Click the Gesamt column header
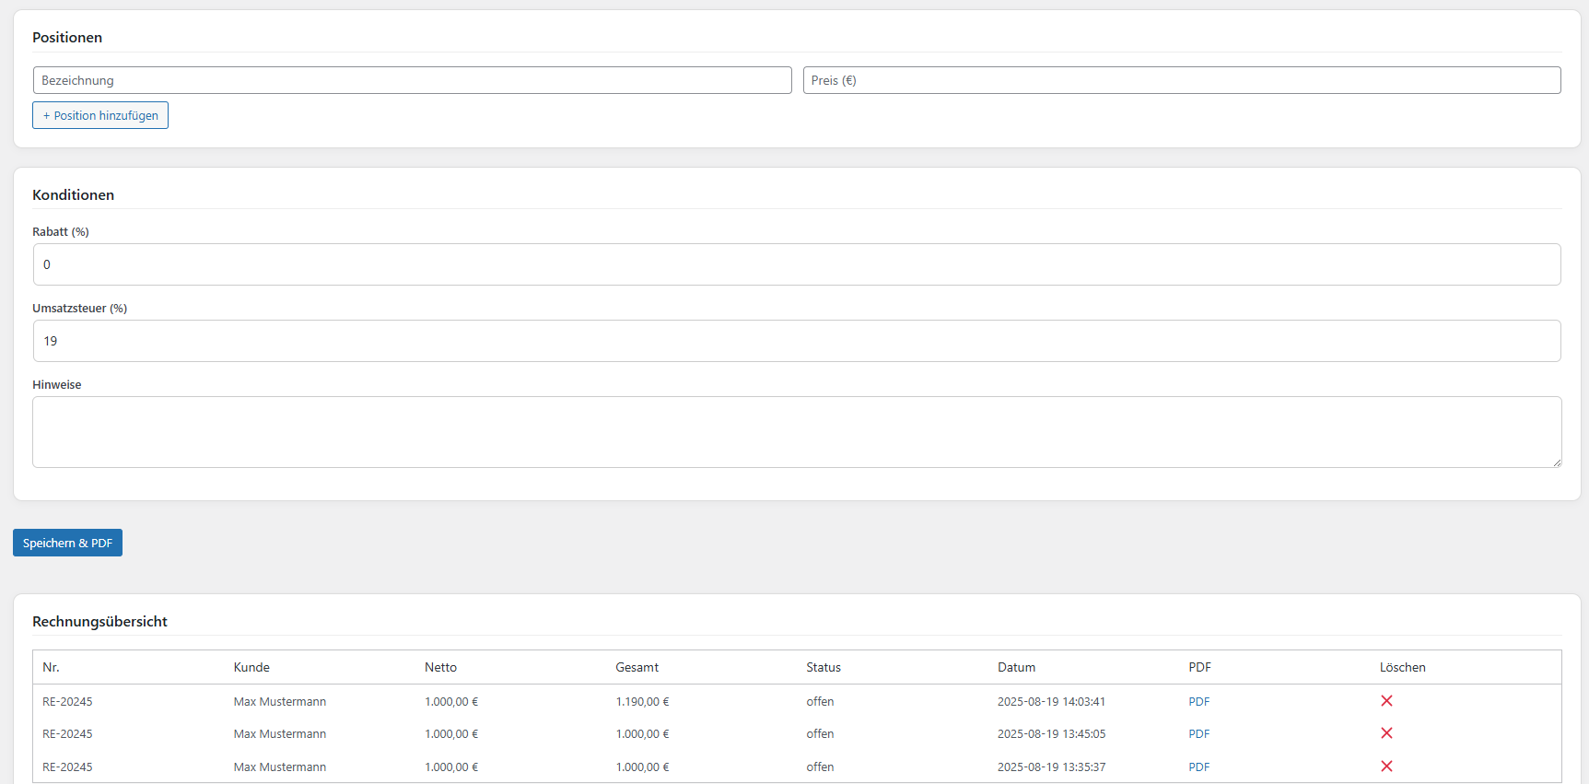The height and width of the screenshot is (784, 1589). [637, 667]
